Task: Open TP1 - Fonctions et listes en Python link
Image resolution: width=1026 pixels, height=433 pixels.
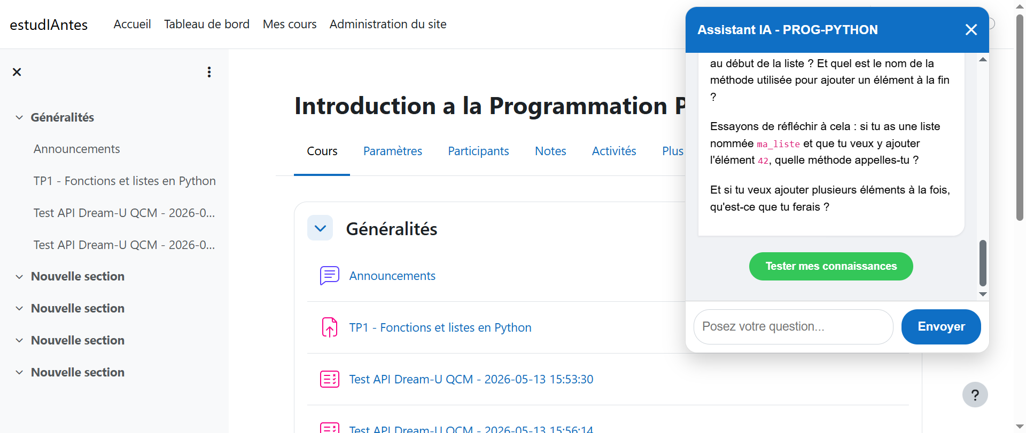Action: pos(440,327)
